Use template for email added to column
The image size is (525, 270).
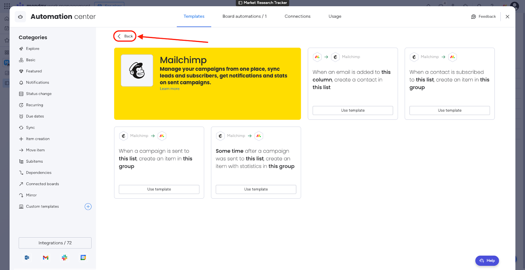coord(353,110)
